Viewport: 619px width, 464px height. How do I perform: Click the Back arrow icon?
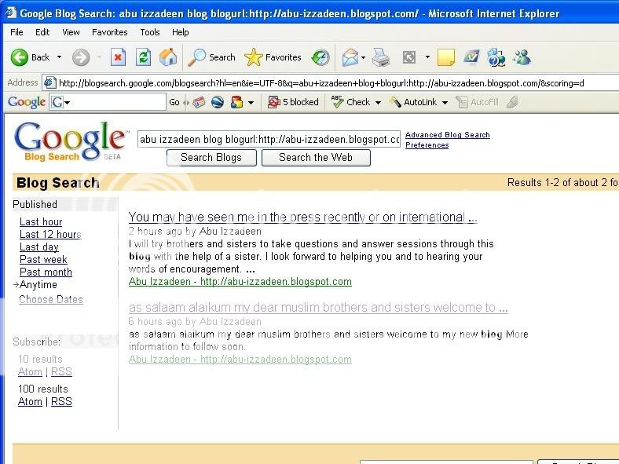coord(20,57)
